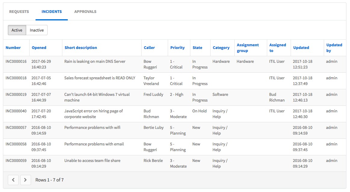Open incident INC0000016 row
This screenshot has width=350, height=192.
pos(16,61)
